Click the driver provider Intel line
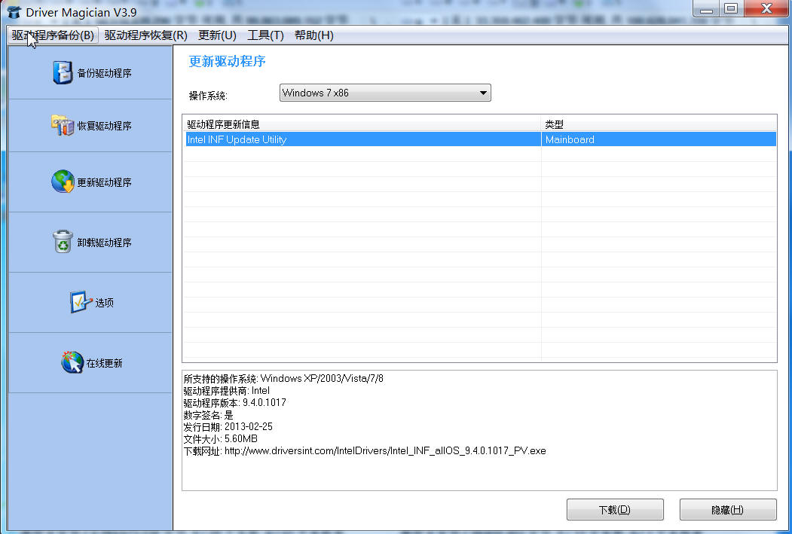 click(x=226, y=390)
